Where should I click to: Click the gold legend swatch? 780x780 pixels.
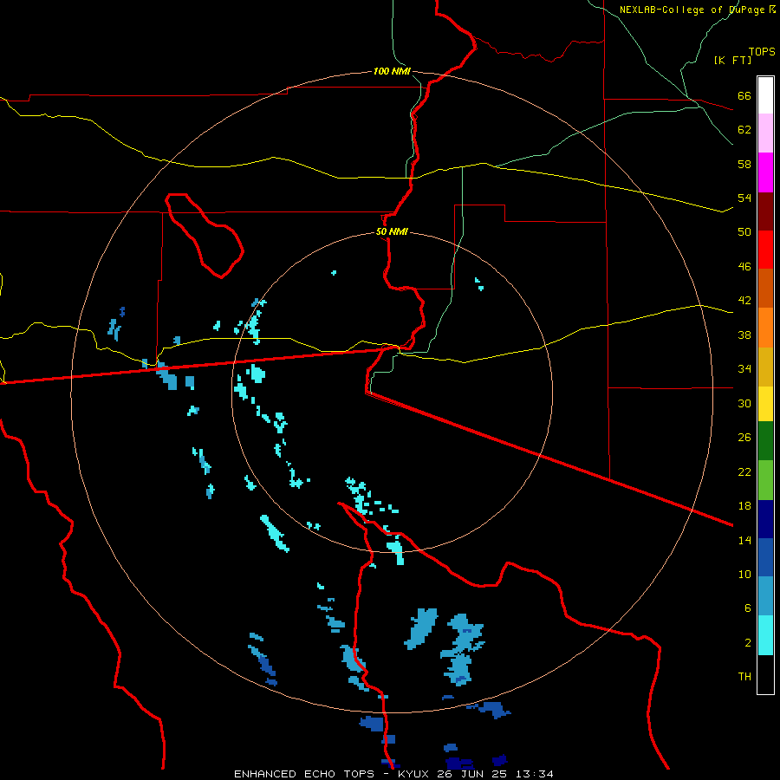(x=765, y=367)
